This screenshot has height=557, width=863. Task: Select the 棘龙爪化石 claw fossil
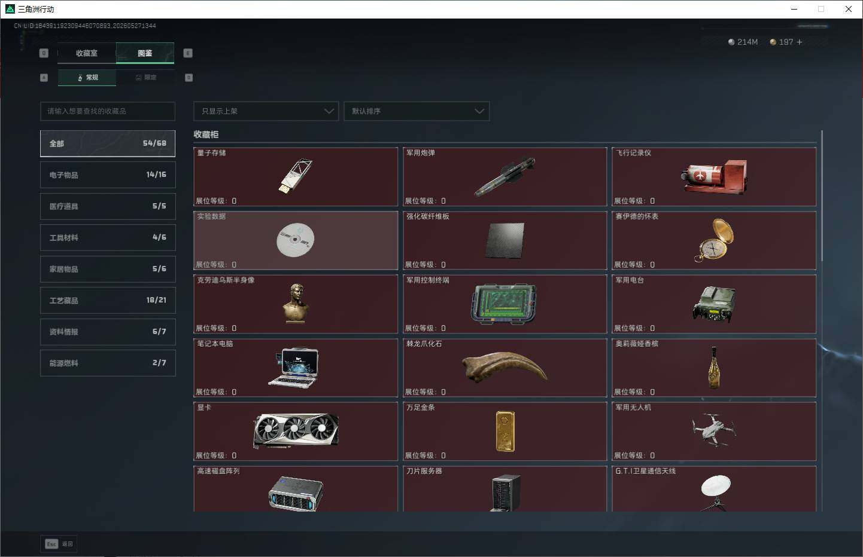(505, 368)
